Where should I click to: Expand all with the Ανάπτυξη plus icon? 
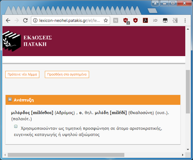(x=10, y=99)
